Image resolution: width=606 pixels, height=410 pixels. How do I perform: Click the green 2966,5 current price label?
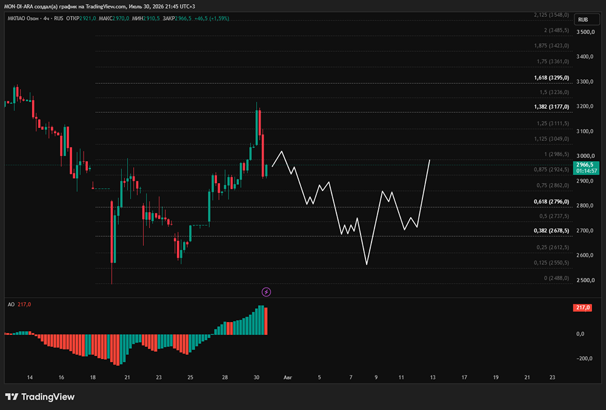586,167
